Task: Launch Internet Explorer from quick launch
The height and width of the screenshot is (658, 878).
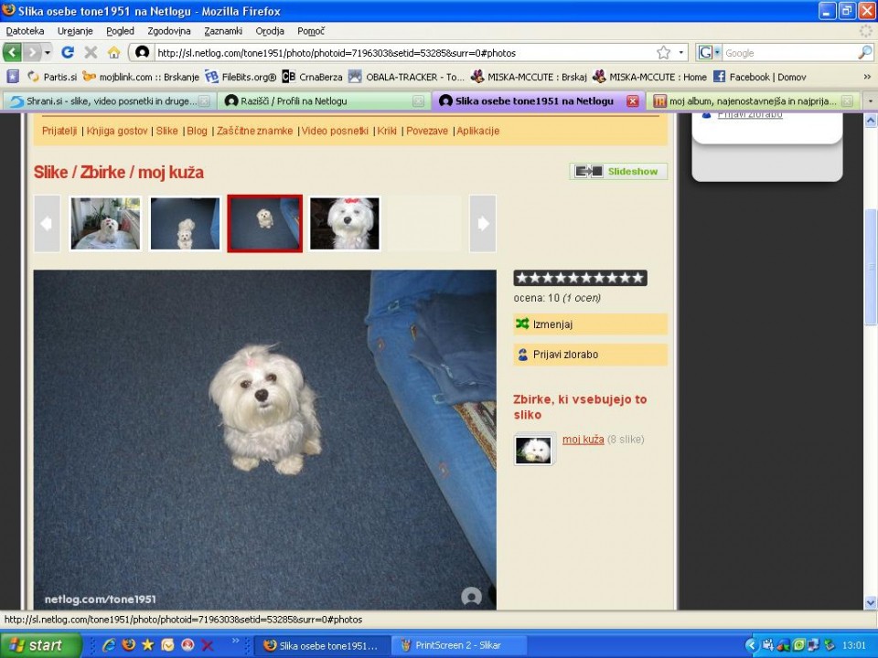Action: (109, 645)
